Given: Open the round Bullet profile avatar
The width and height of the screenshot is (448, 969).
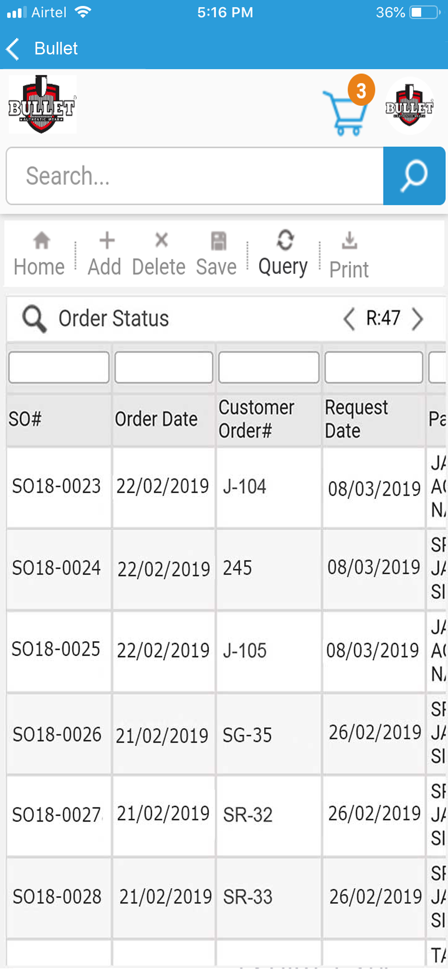Looking at the screenshot, I should (409, 106).
